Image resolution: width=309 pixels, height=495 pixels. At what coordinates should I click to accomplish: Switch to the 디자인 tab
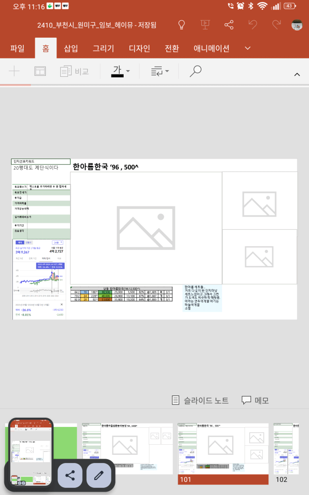tap(140, 48)
